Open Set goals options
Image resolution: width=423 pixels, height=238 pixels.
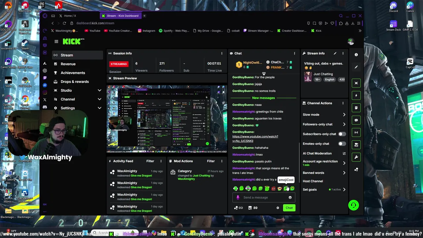[x=324, y=189]
